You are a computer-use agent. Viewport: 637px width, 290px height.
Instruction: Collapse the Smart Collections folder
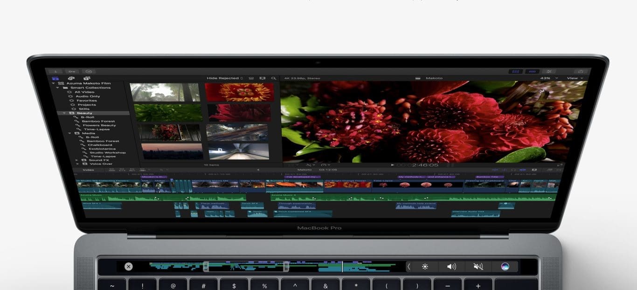58,88
